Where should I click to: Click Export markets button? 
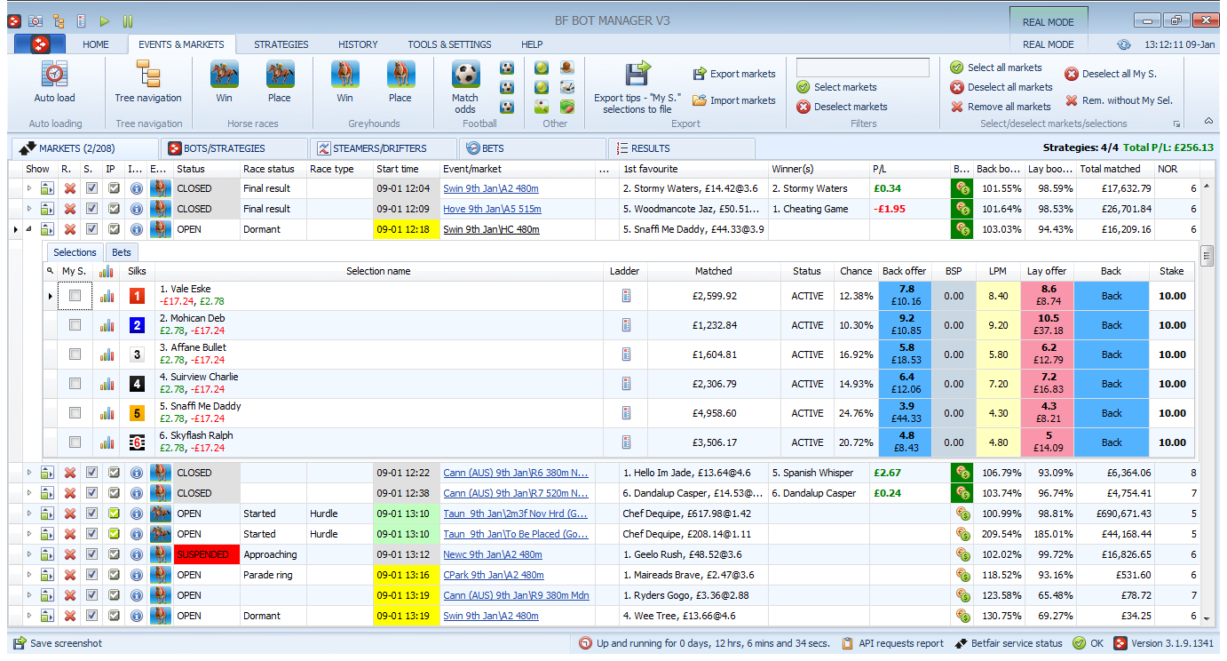tap(733, 74)
